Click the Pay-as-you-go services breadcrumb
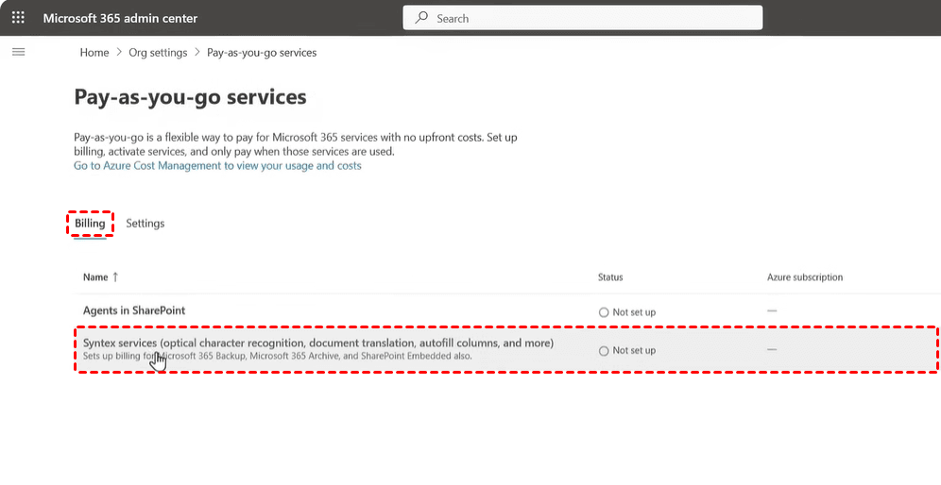This screenshot has width=941, height=485. pyautogui.click(x=262, y=53)
